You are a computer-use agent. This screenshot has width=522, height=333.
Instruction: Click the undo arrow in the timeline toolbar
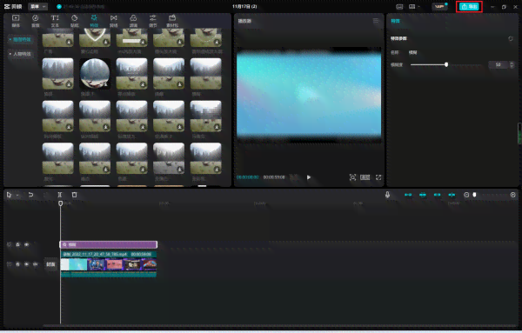click(30, 195)
